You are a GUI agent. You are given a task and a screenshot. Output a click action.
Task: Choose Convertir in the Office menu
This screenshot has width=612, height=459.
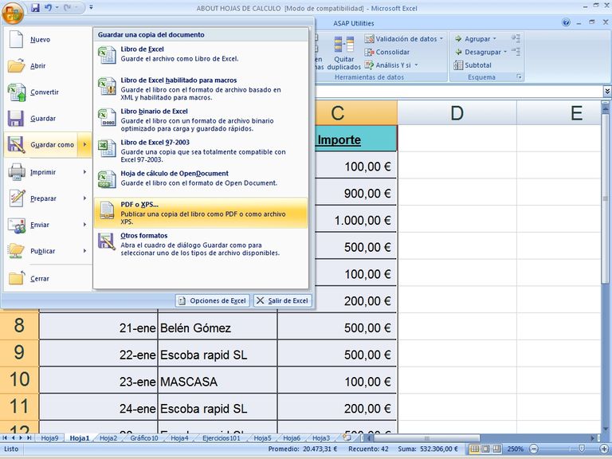tap(48, 92)
